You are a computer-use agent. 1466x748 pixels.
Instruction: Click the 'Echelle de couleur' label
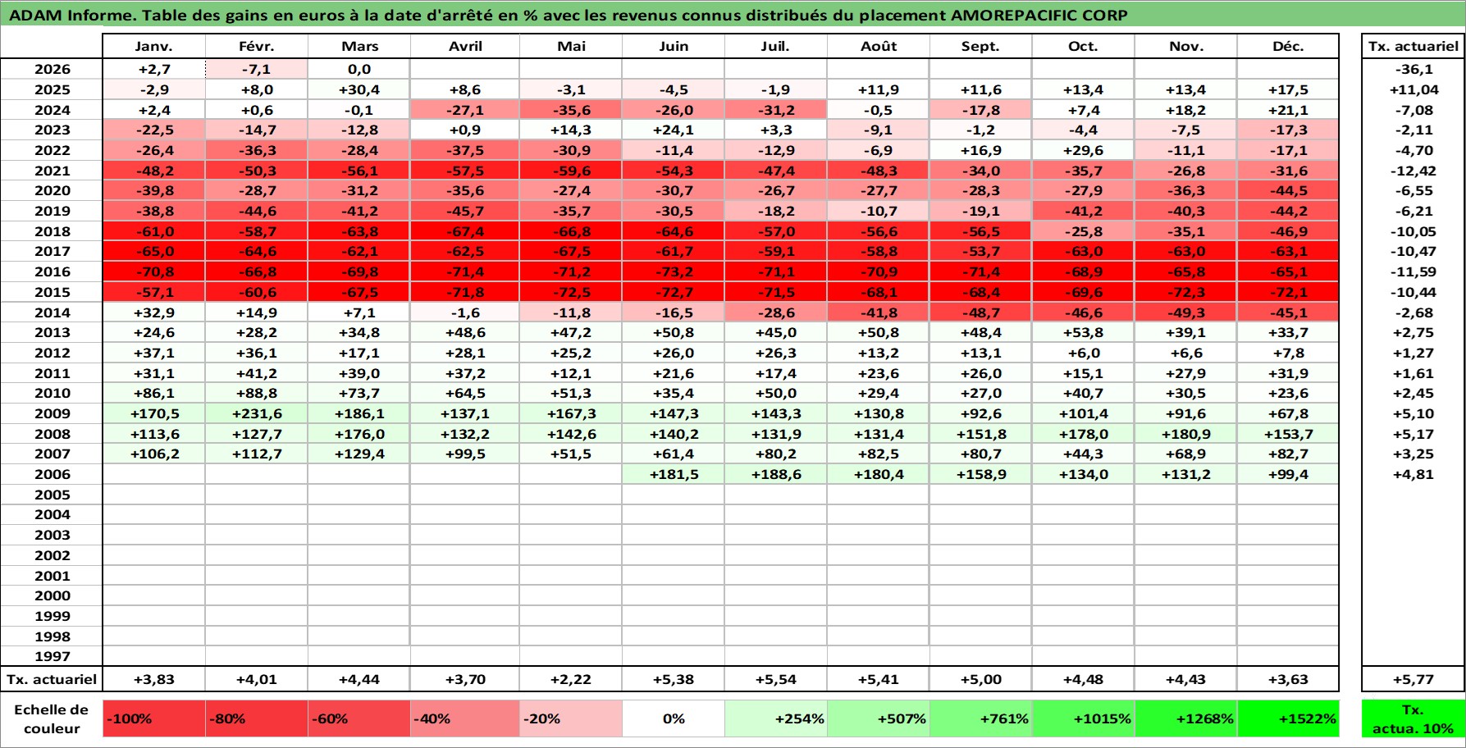[52, 718]
